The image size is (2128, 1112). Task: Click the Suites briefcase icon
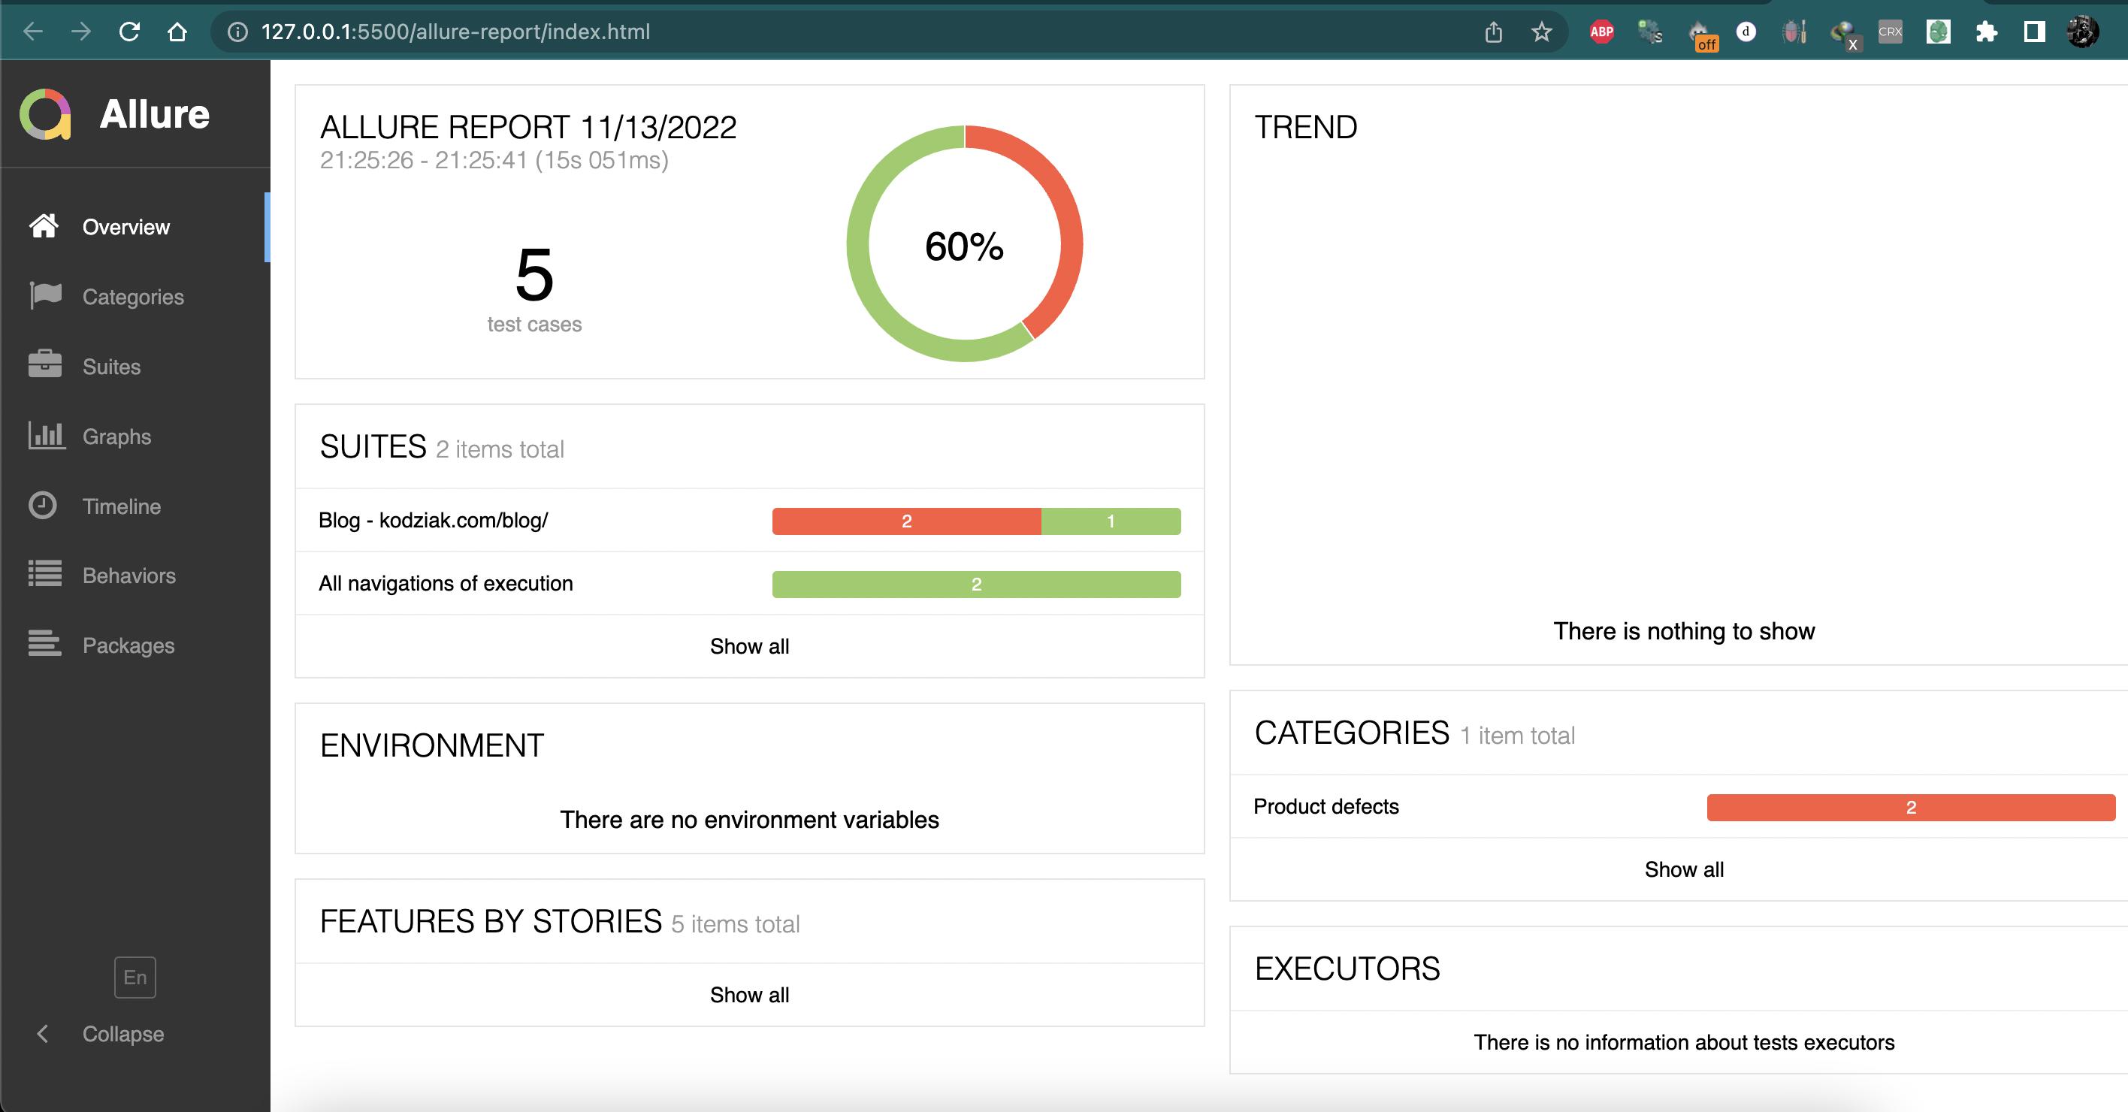click(44, 364)
